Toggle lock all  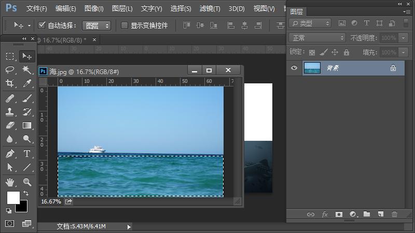point(347,52)
